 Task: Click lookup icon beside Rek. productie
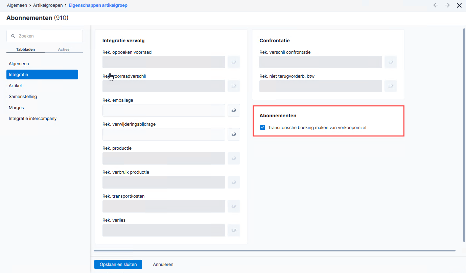[234, 158]
